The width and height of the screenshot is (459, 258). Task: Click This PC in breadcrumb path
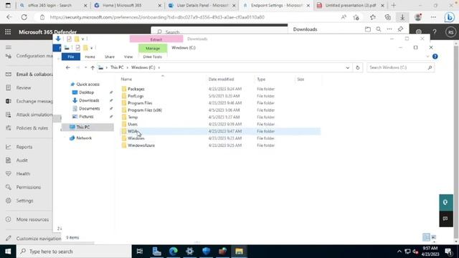pyautogui.click(x=117, y=67)
